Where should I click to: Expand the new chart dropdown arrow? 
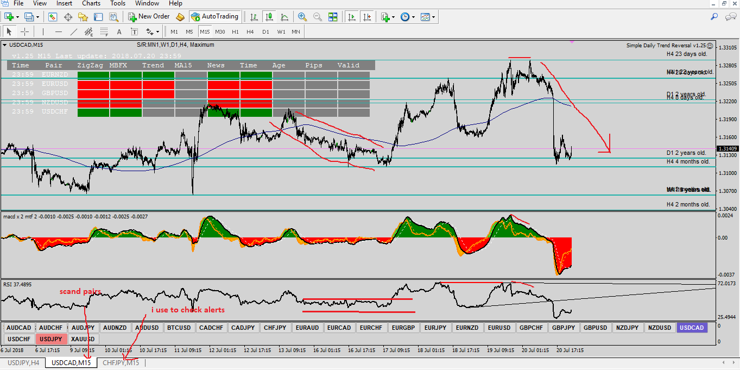coord(18,17)
